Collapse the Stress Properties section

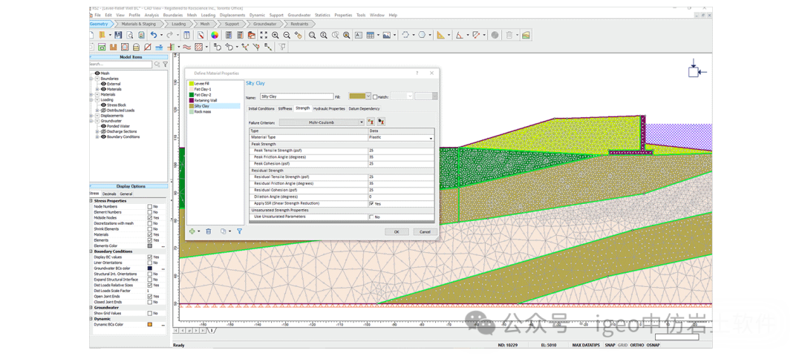tap(91, 200)
